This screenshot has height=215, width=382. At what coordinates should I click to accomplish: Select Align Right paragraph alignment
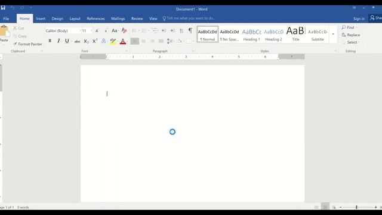(x=152, y=41)
